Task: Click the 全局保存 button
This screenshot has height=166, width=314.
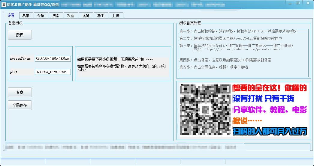Action: tap(20, 105)
